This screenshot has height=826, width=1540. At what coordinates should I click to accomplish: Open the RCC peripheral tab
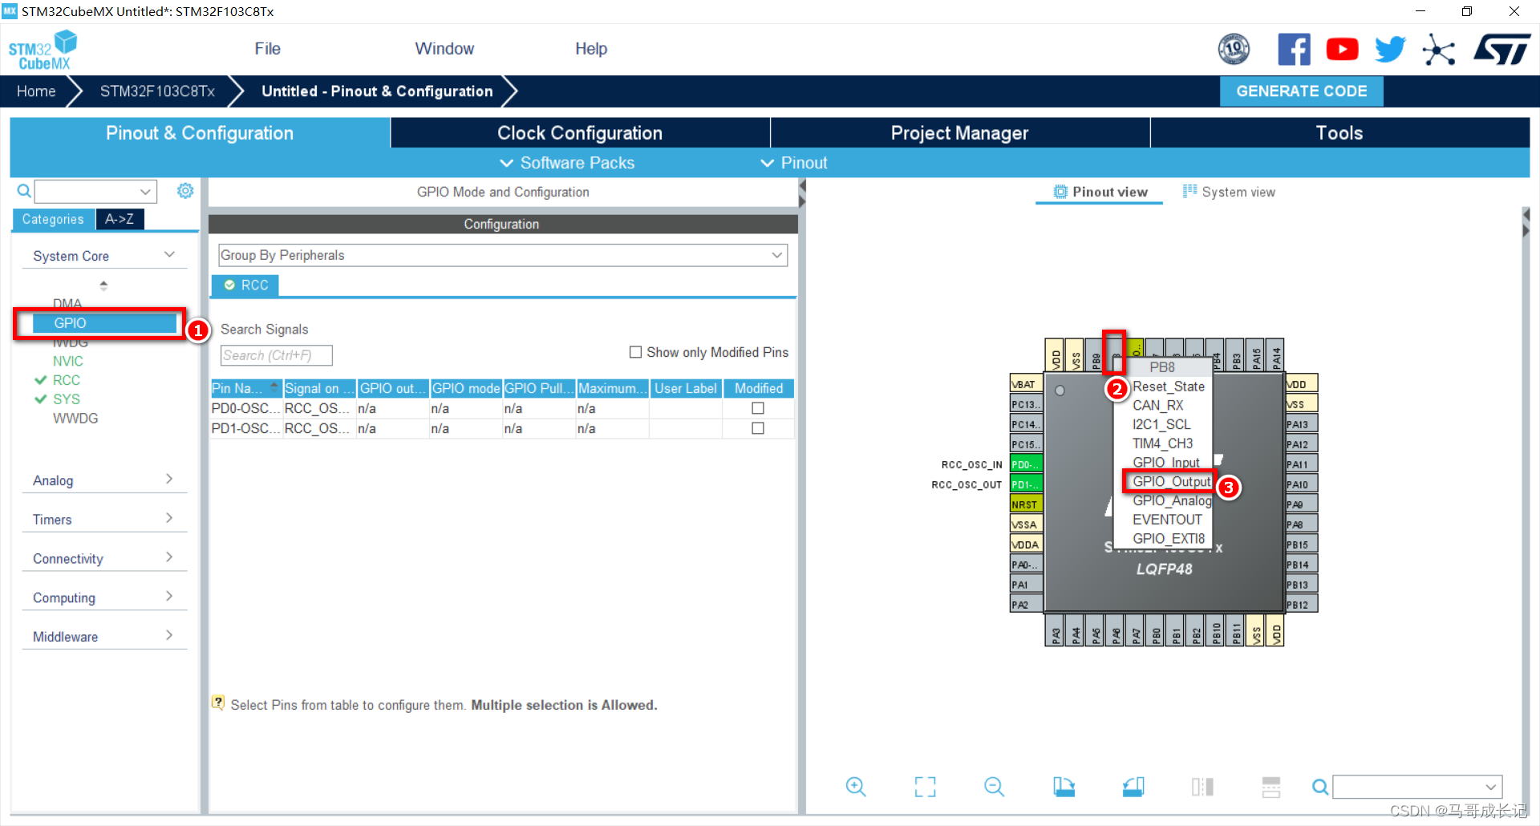245,285
